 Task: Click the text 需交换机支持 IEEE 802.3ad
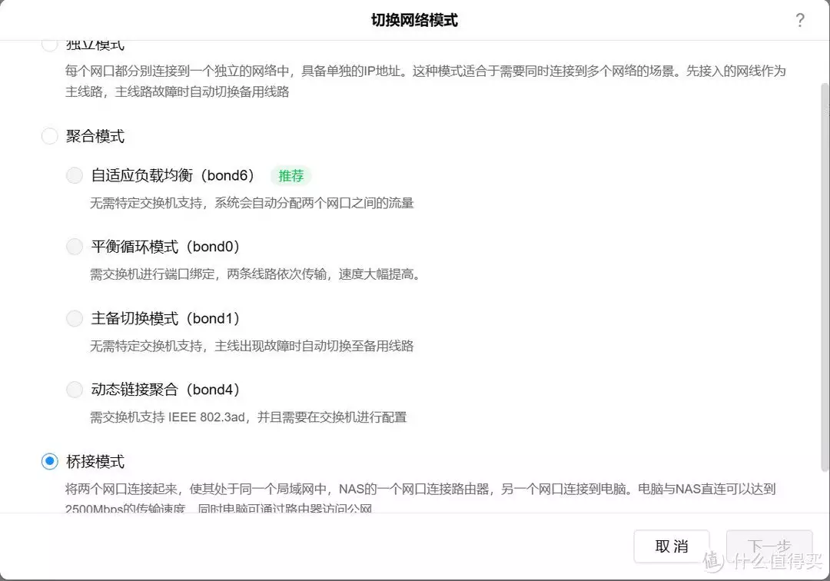coord(168,417)
